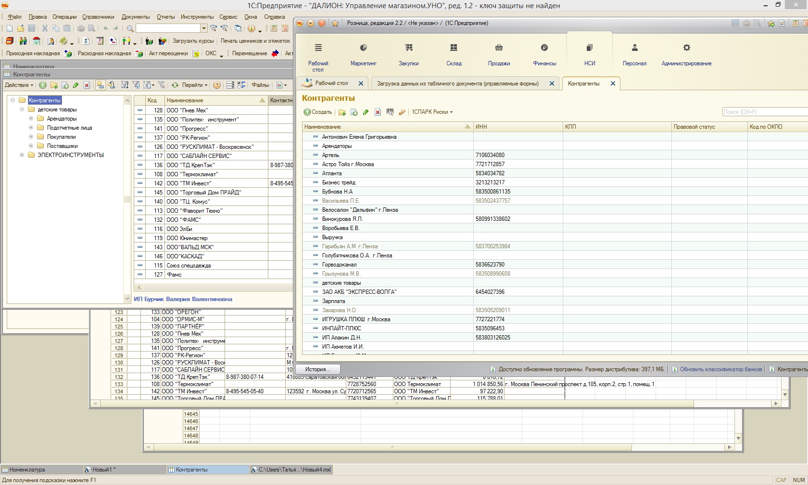This screenshot has width=808, height=485.
Task: Select the ИНЛАЙТ-ПЛЮС row
Action: point(555,328)
